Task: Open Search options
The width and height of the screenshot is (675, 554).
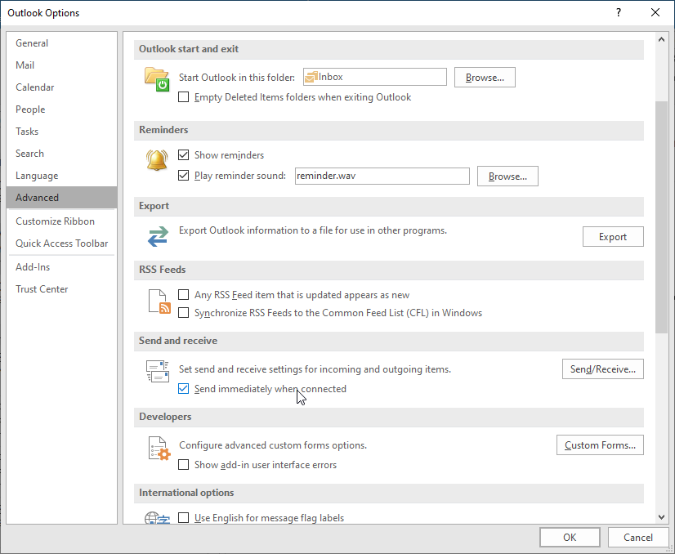Action: click(61, 154)
